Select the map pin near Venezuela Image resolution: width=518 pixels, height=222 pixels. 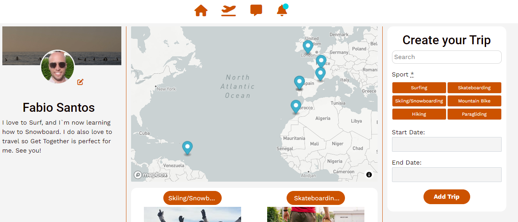coord(187,147)
